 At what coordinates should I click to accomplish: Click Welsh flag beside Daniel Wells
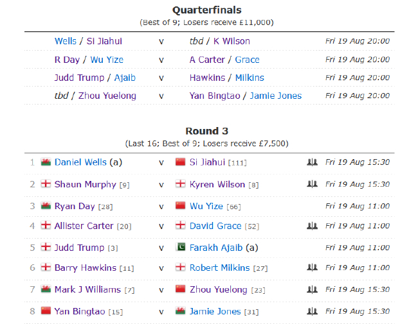pos(46,163)
